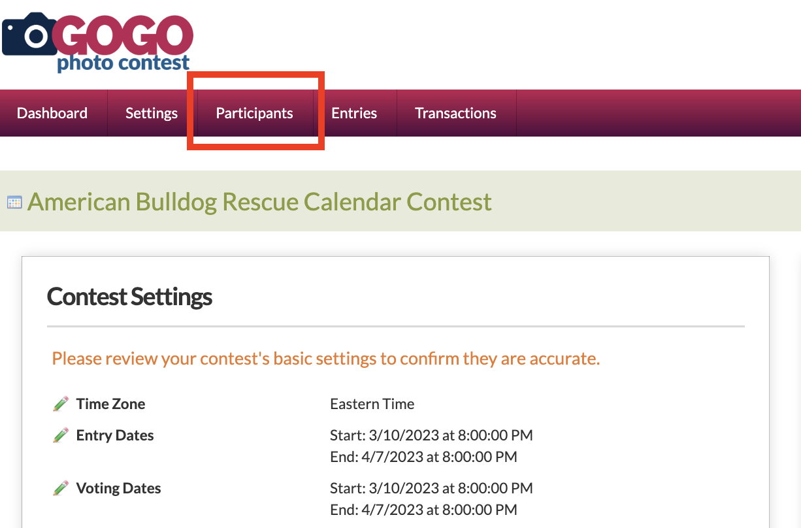The image size is (801, 528).
Task: Click the calendar icon beside the contest title
Action: (x=14, y=203)
